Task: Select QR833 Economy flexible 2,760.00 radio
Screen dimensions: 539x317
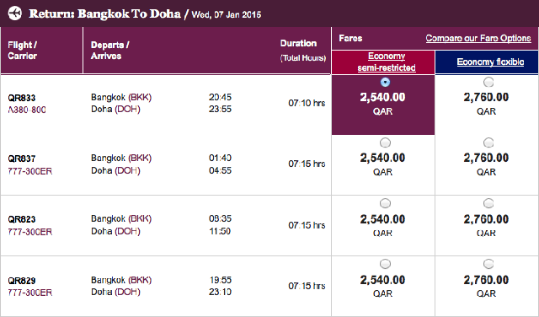Action: click(x=488, y=82)
